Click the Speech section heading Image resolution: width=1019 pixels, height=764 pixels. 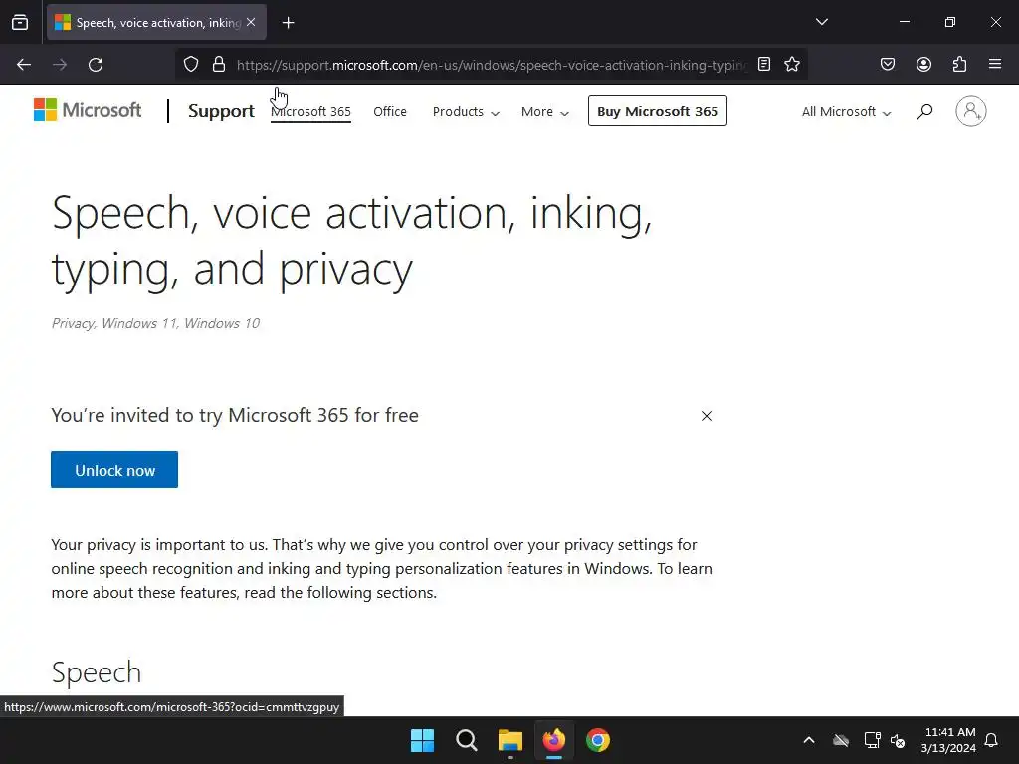click(97, 672)
